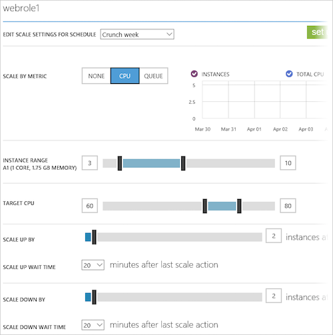Toggle the INSTANCES chart checkbox
The width and height of the screenshot is (333, 335).
(194, 74)
